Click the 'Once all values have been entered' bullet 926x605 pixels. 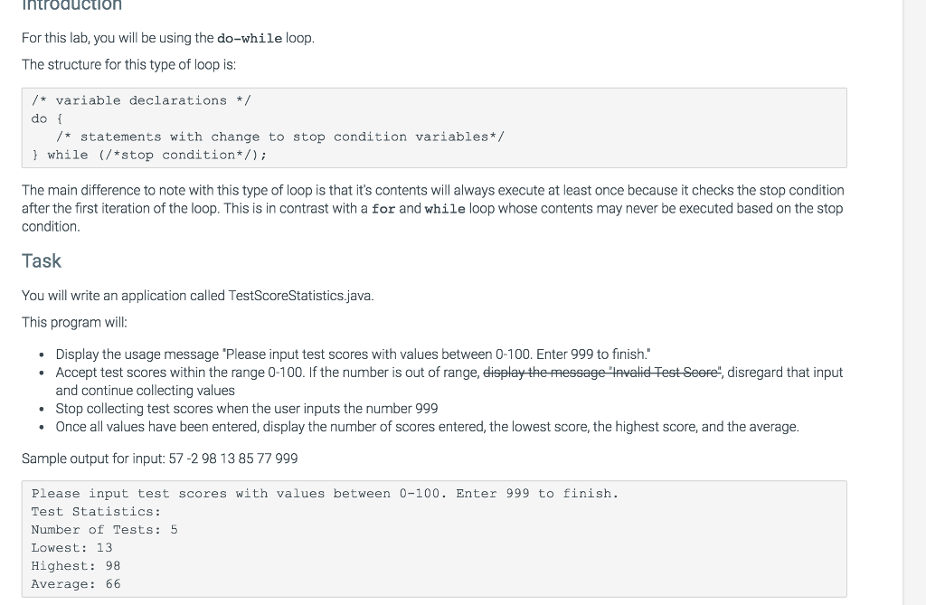(427, 427)
